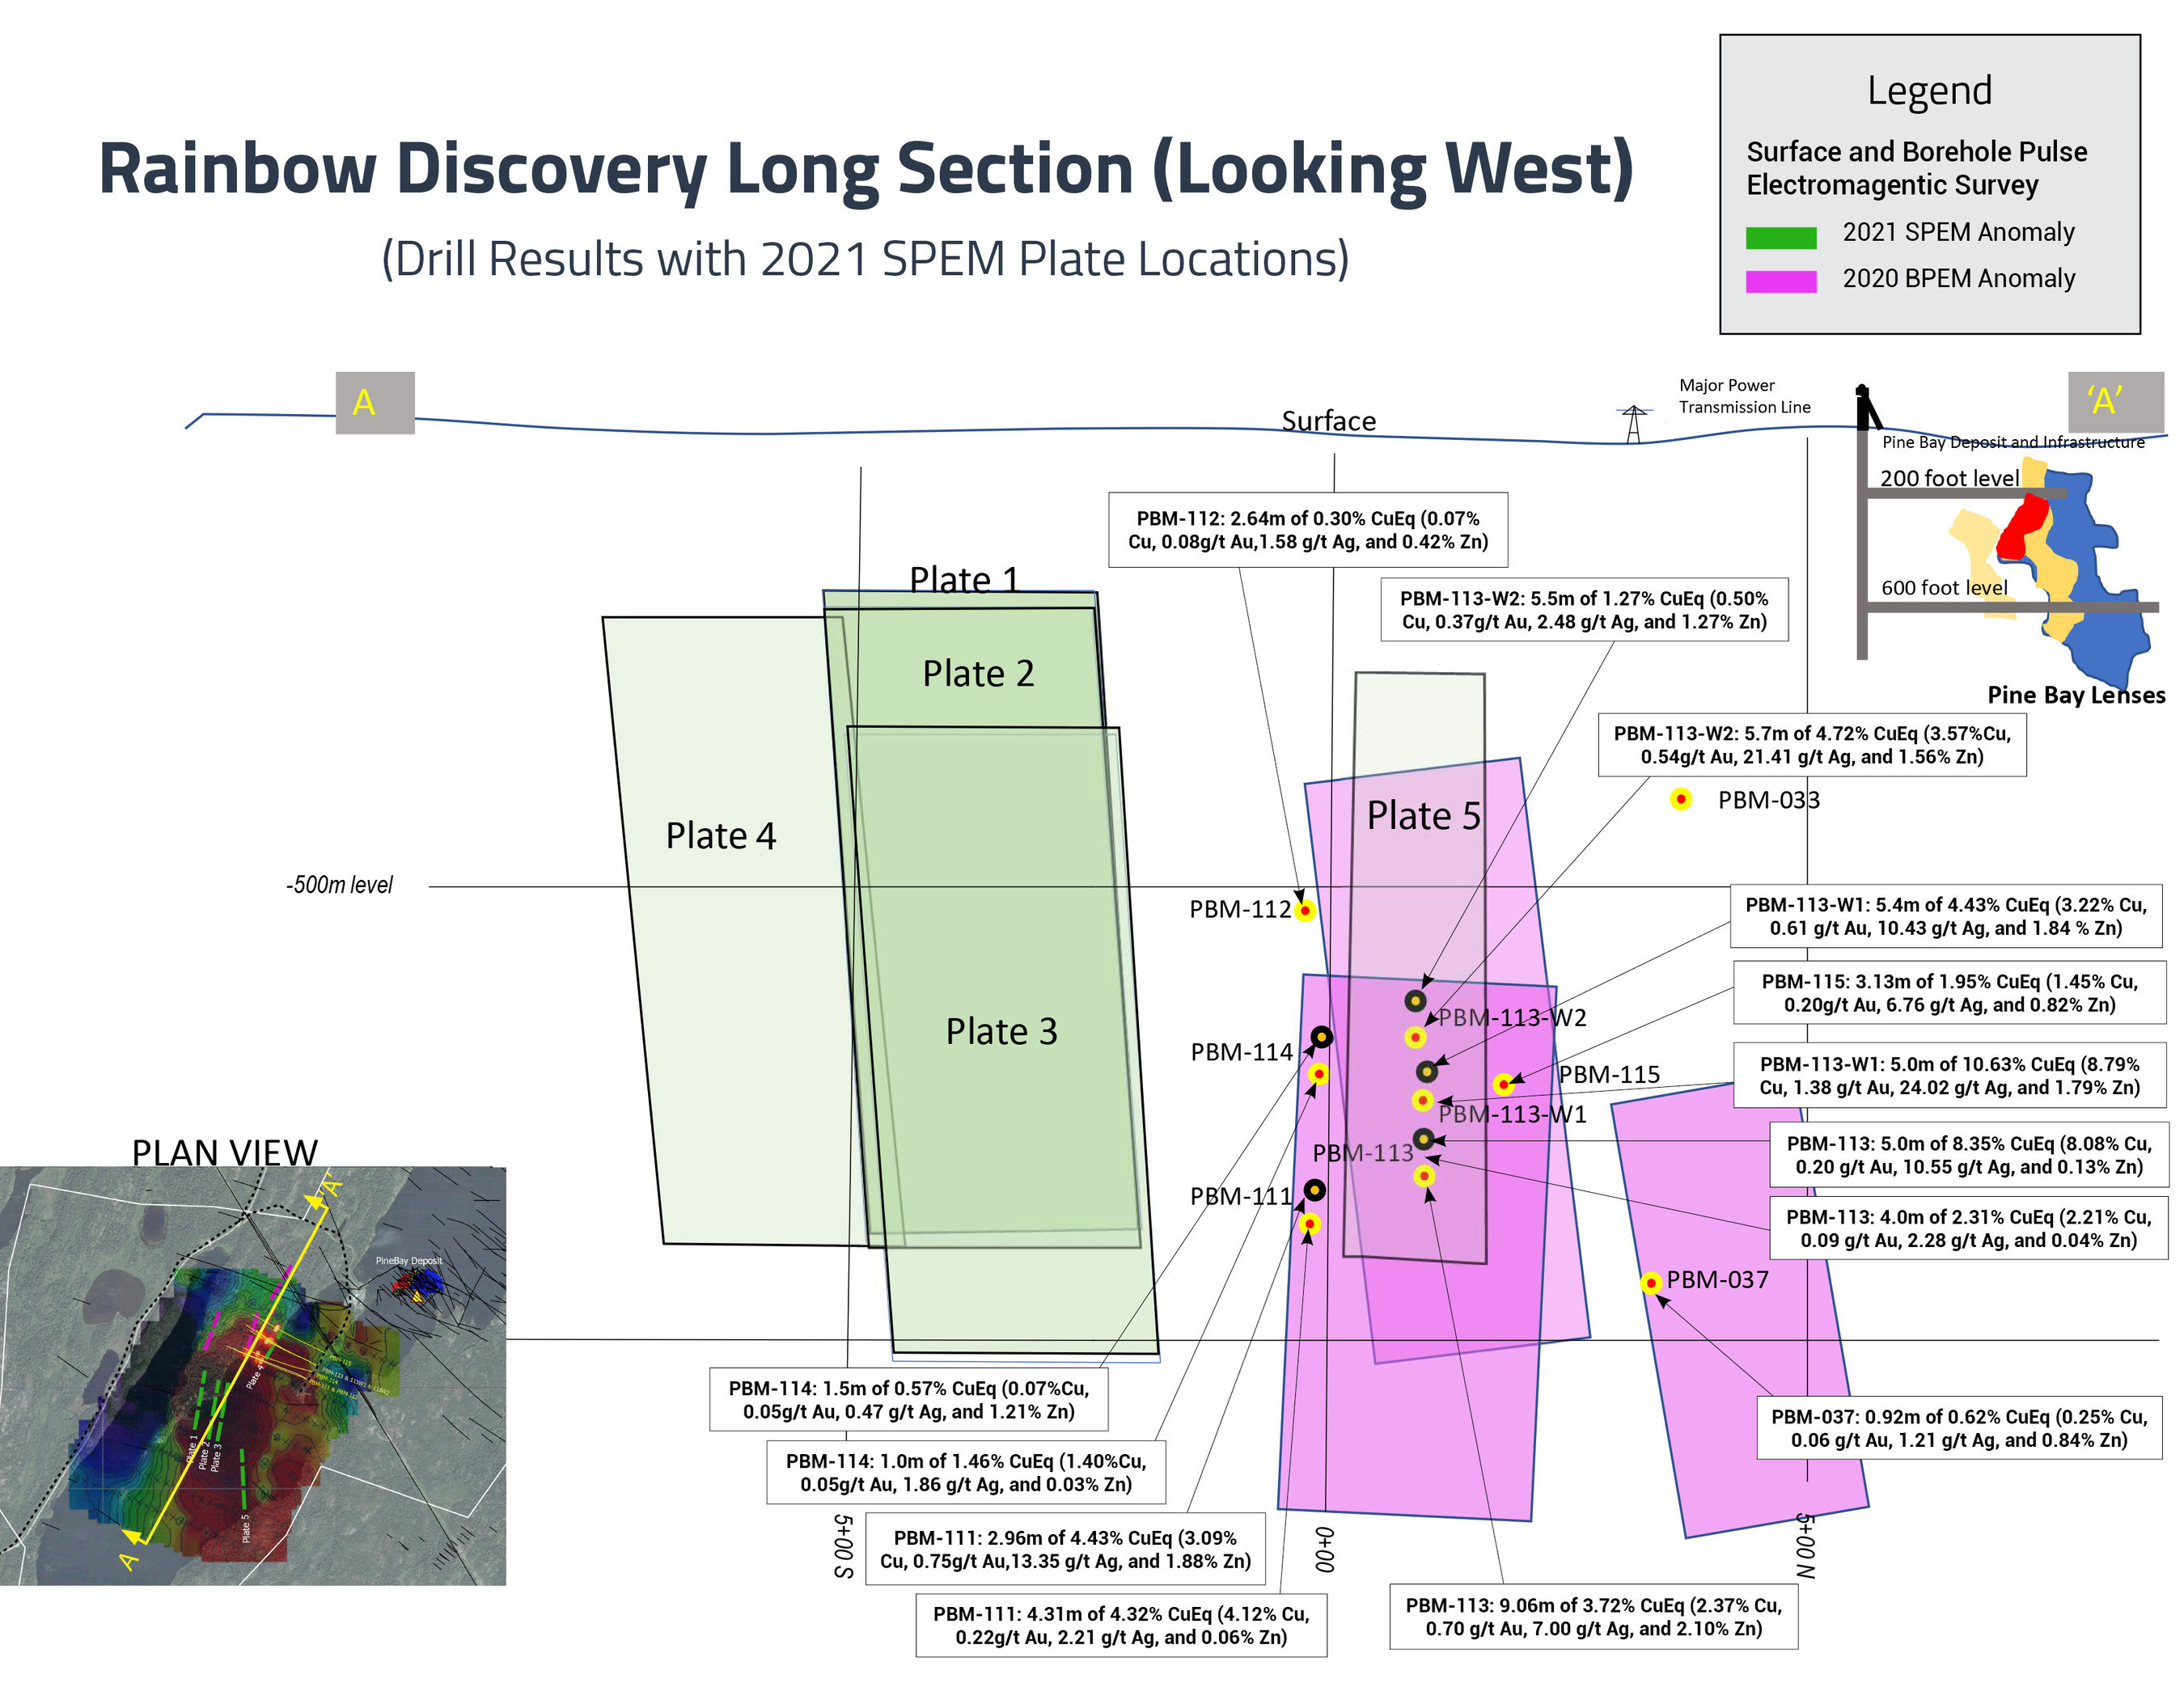This screenshot has height=1687, width=2184.
Task: Click the Pine Bay Deposit and Infrastructure label
Action: [x=2013, y=442]
